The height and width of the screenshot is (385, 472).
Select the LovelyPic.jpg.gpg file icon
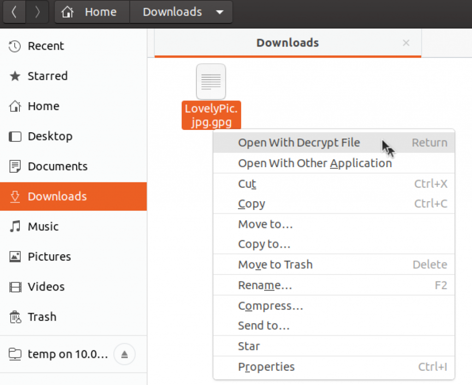(x=211, y=82)
